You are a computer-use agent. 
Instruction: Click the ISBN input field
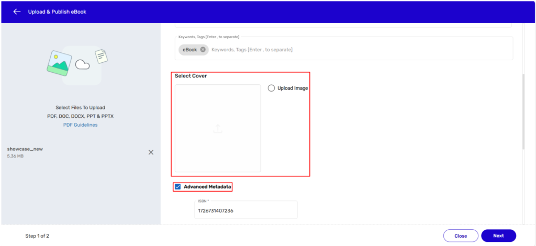(x=246, y=209)
